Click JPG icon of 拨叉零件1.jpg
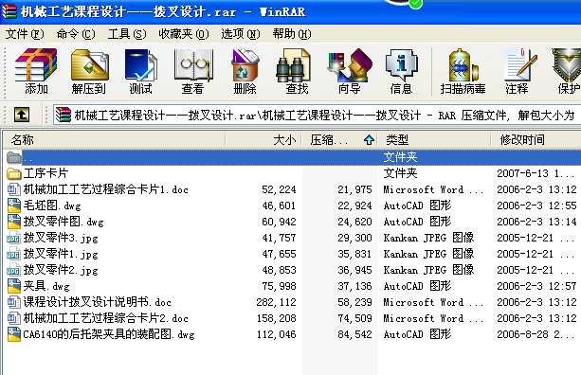The width and height of the screenshot is (581, 375). pos(13,254)
